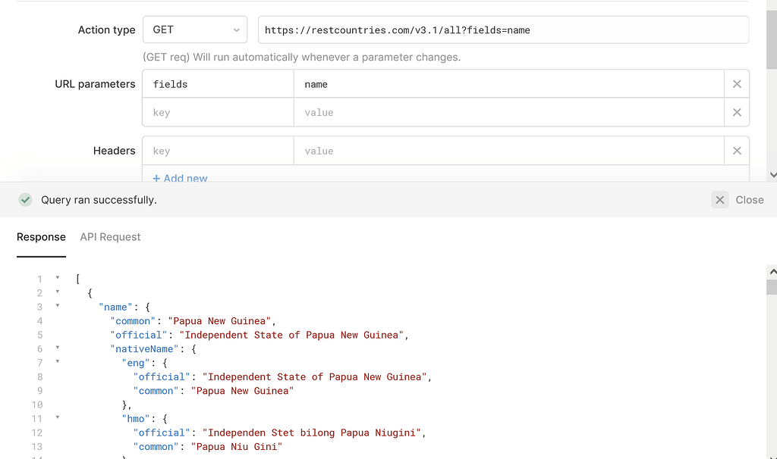Collapse the name object on line 3
777x459 pixels.
(x=58, y=307)
